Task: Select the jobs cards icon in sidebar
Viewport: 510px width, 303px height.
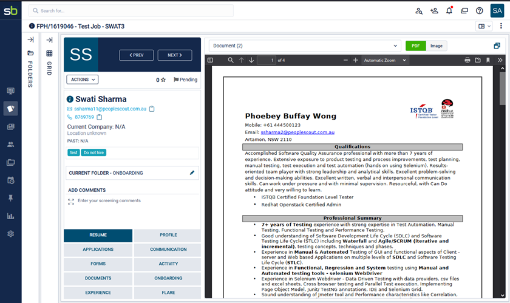Action: (11, 108)
